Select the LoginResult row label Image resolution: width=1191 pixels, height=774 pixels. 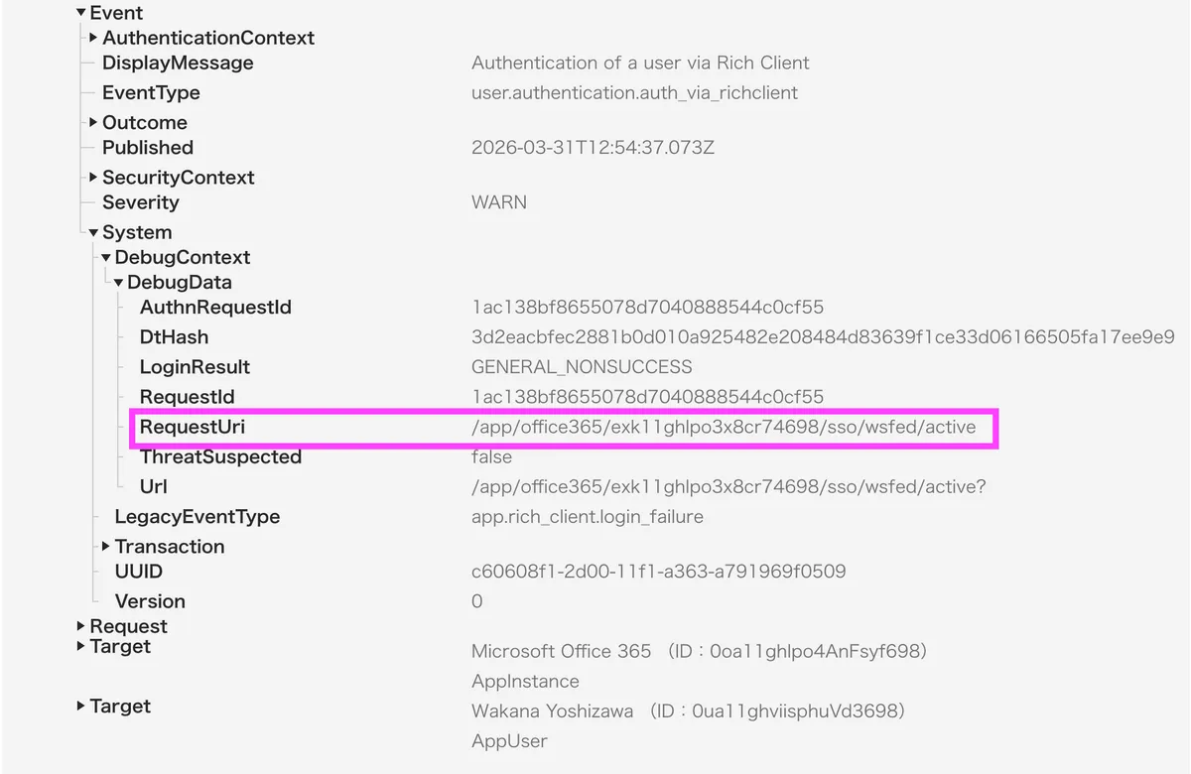(195, 367)
